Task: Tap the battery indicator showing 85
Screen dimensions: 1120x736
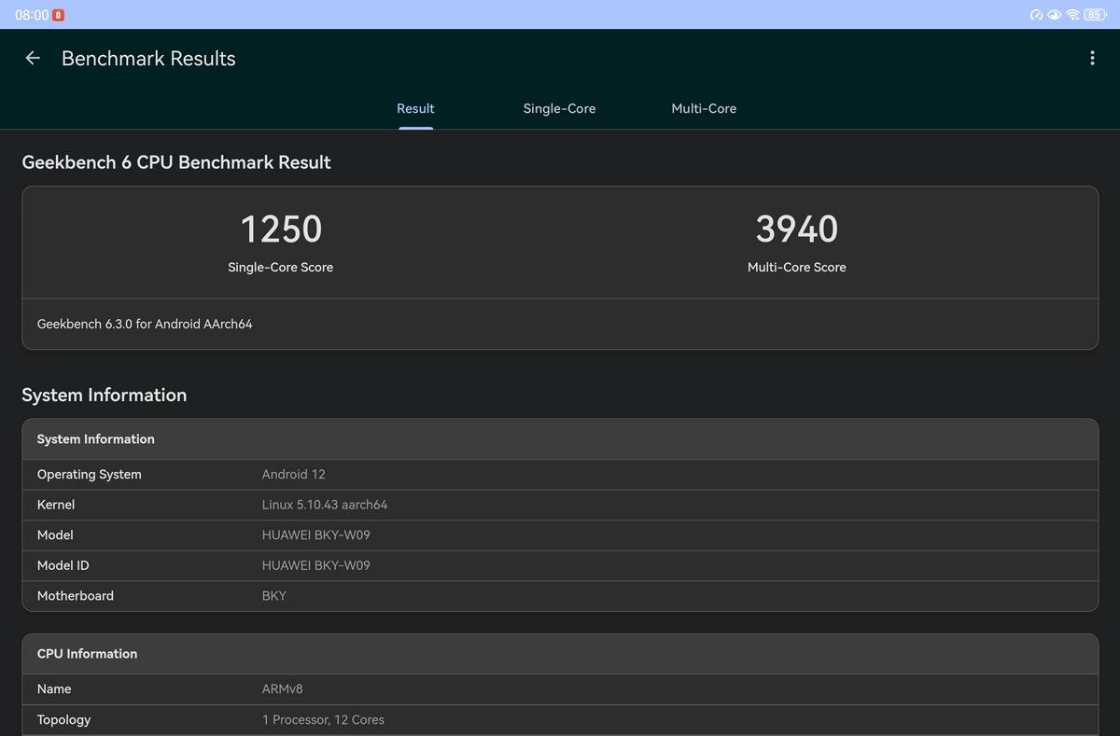Action: (1094, 15)
